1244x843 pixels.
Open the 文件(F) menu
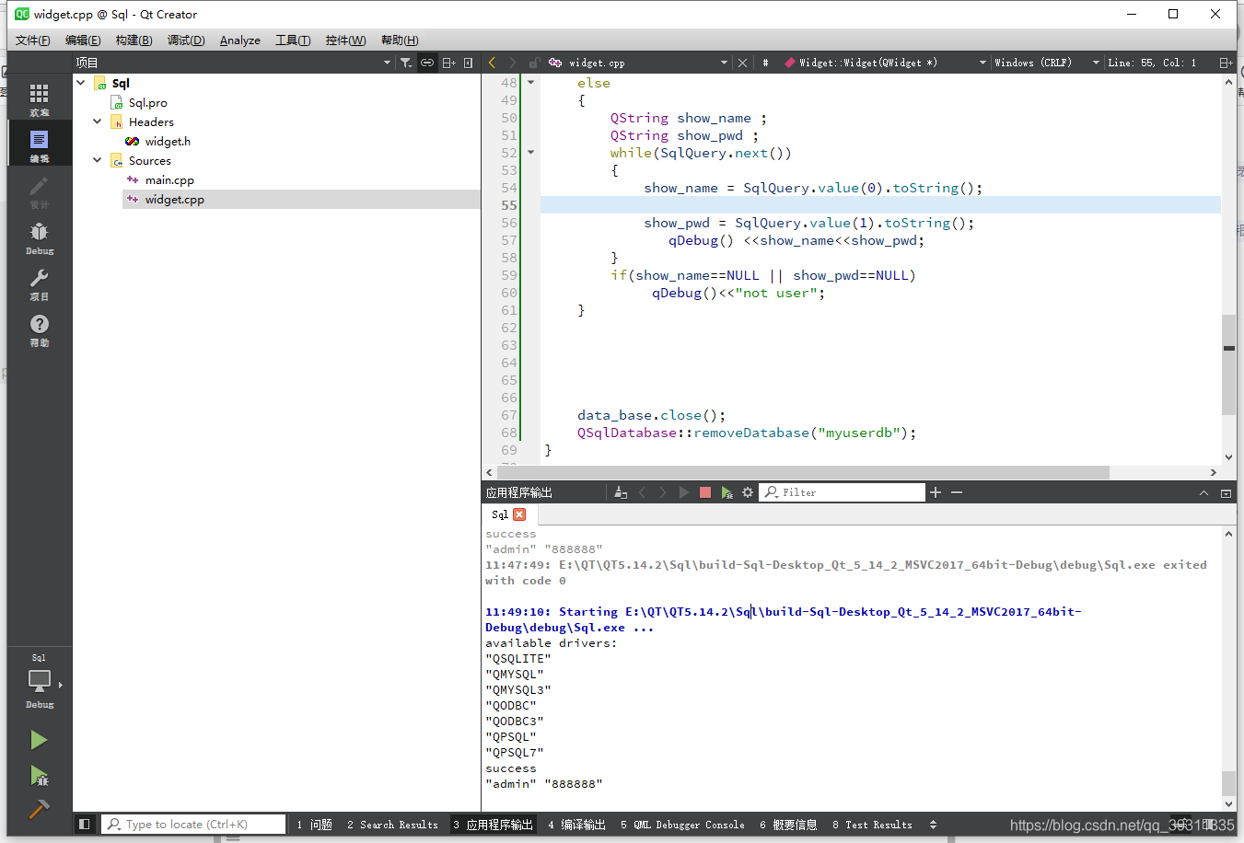coord(33,40)
